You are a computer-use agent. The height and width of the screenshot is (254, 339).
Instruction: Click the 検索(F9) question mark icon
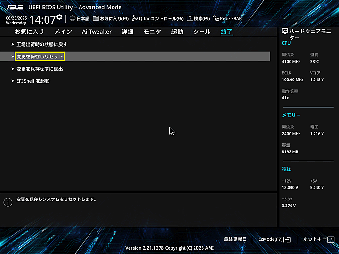190,18
